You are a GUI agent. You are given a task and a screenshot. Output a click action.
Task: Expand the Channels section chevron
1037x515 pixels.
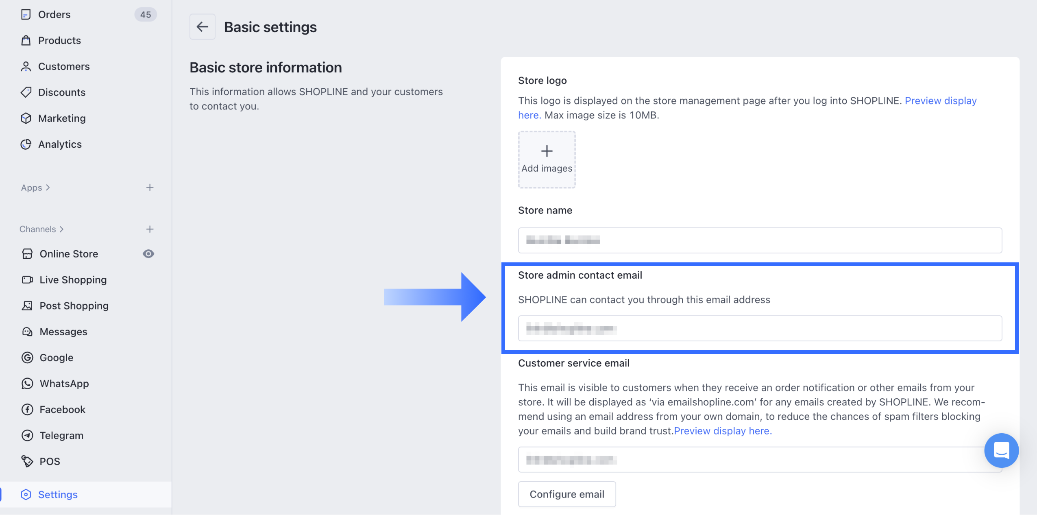[x=62, y=229]
